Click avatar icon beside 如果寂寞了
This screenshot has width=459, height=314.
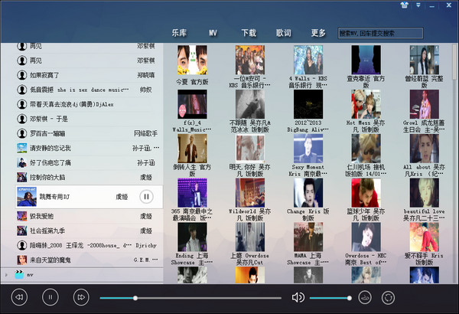coord(21,75)
